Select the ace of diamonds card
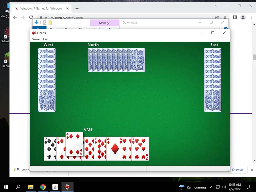 pyautogui.click(x=113, y=149)
